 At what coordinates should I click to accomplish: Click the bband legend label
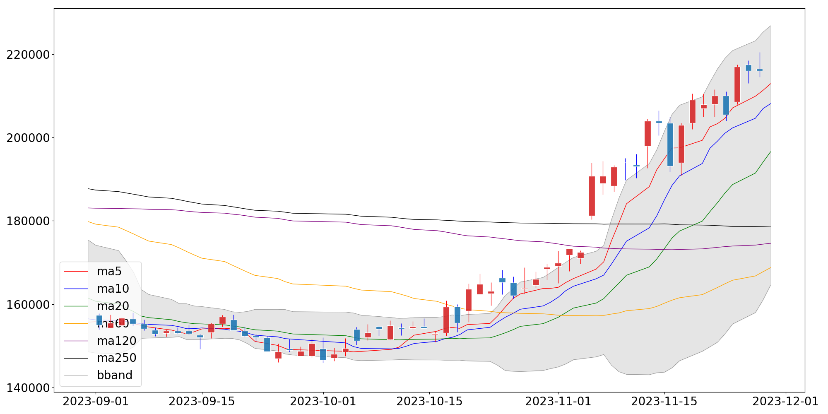[115, 375]
